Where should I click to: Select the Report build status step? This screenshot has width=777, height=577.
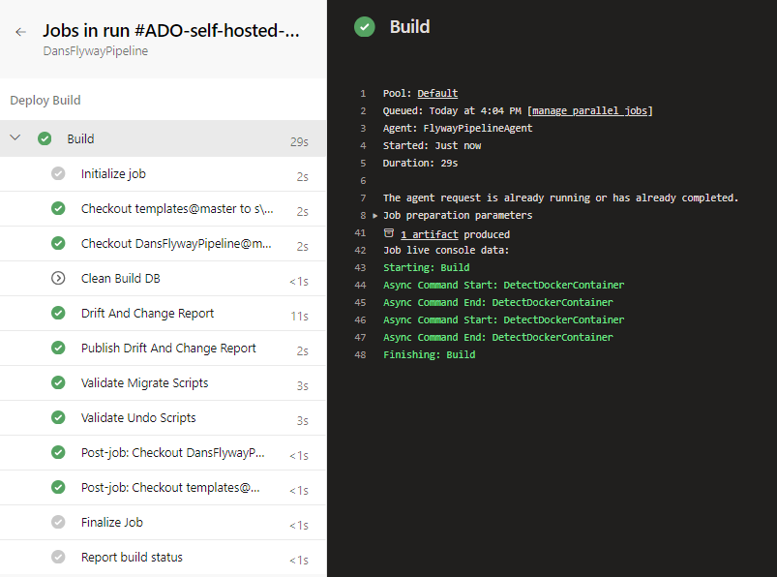pos(163,558)
